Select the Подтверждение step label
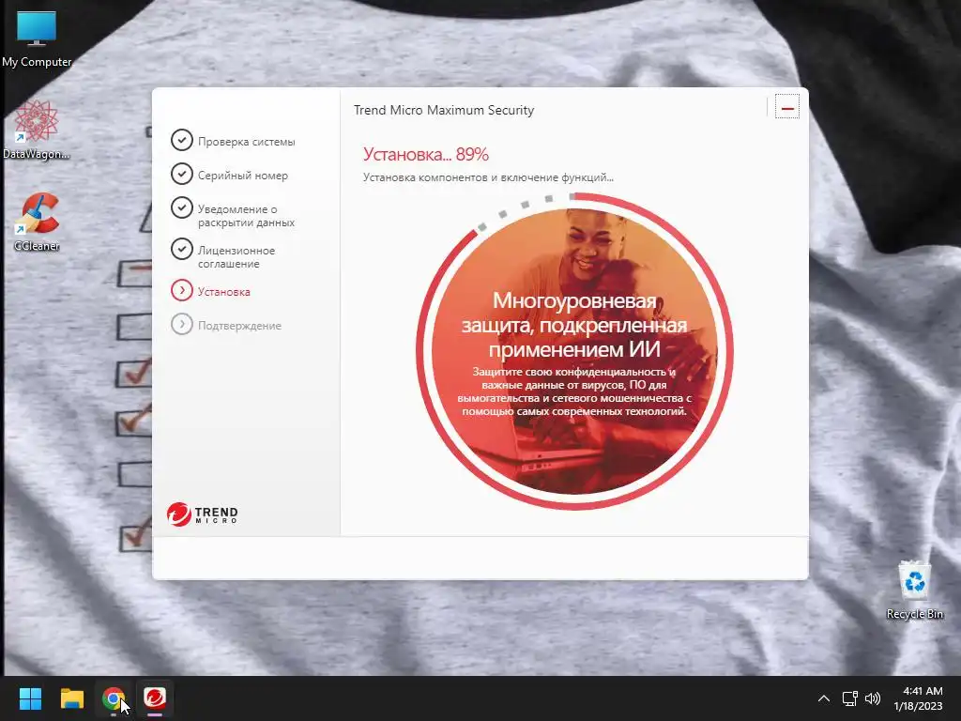Viewport: 961px width, 721px height. [x=239, y=326]
